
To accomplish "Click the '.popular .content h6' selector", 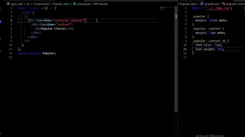I will tap(209, 41).
